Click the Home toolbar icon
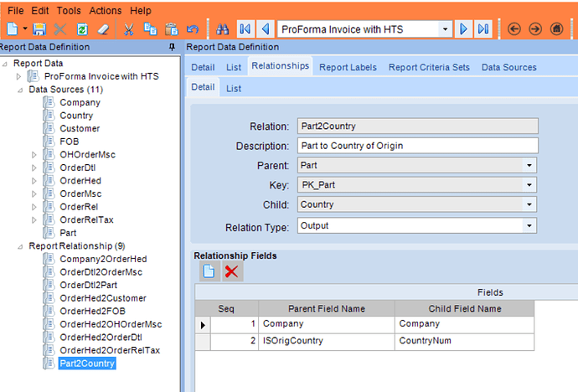Viewport: 578px width, 392px height. pos(556,28)
